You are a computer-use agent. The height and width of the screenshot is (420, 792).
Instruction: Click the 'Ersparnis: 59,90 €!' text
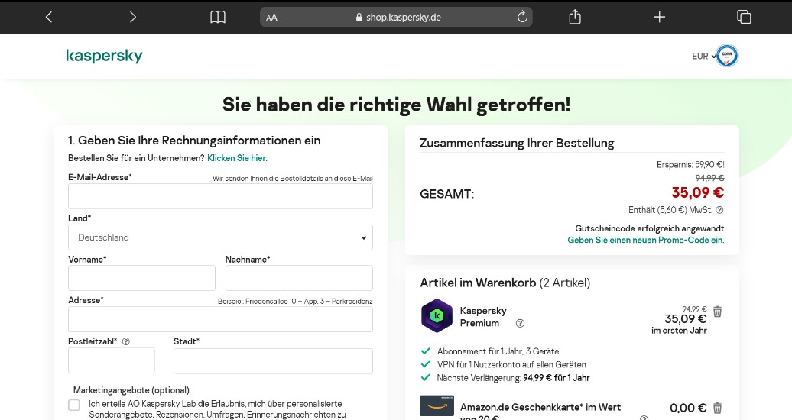[x=690, y=165]
